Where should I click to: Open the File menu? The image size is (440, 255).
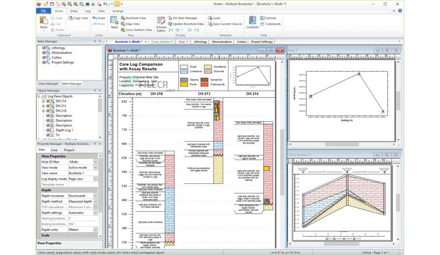[x=44, y=11]
